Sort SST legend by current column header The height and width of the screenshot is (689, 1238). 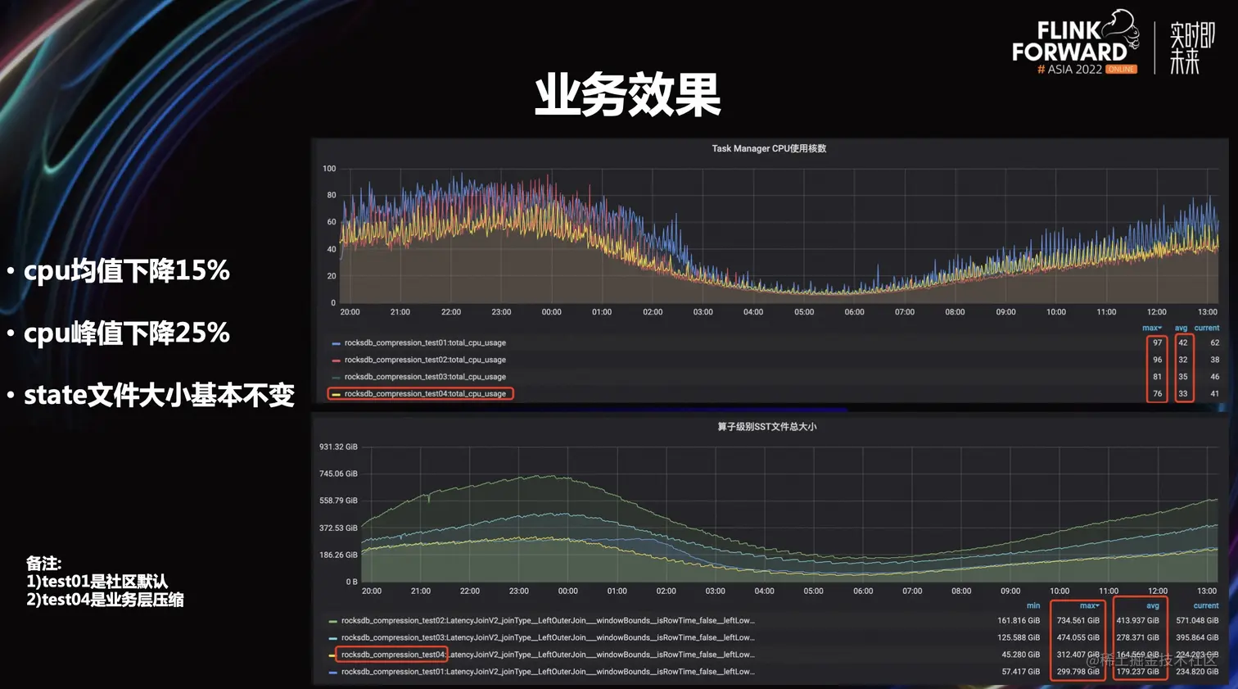[1206, 605]
